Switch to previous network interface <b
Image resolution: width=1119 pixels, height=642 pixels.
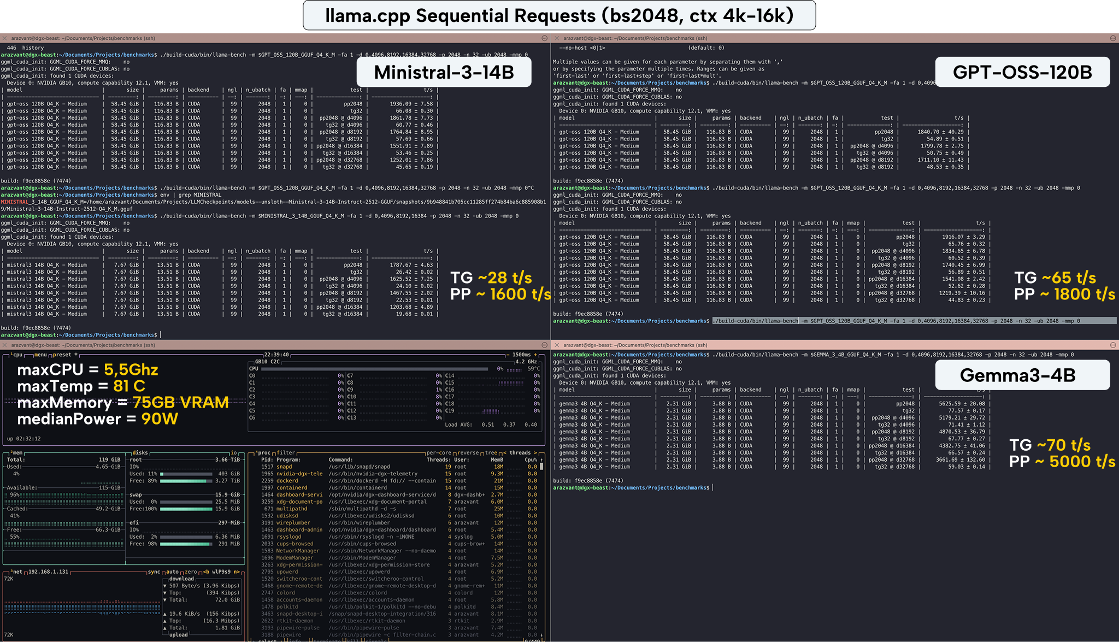[x=207, y=572]
